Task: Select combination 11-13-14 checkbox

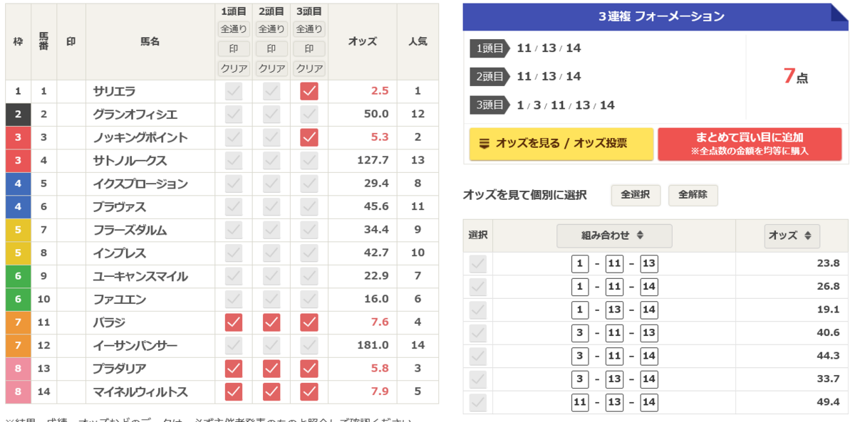Action: tap(477, 403)
